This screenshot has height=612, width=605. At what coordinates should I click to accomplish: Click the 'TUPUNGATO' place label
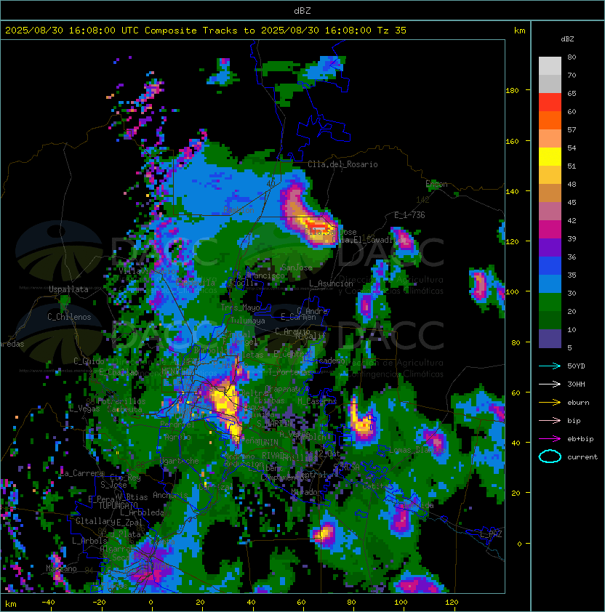118,506
